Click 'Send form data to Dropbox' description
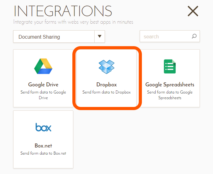 [x=106, y=92]
